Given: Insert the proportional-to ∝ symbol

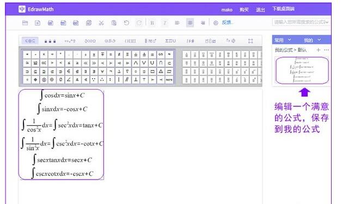Looking at the screenshot, I should (x=44, y=63).
